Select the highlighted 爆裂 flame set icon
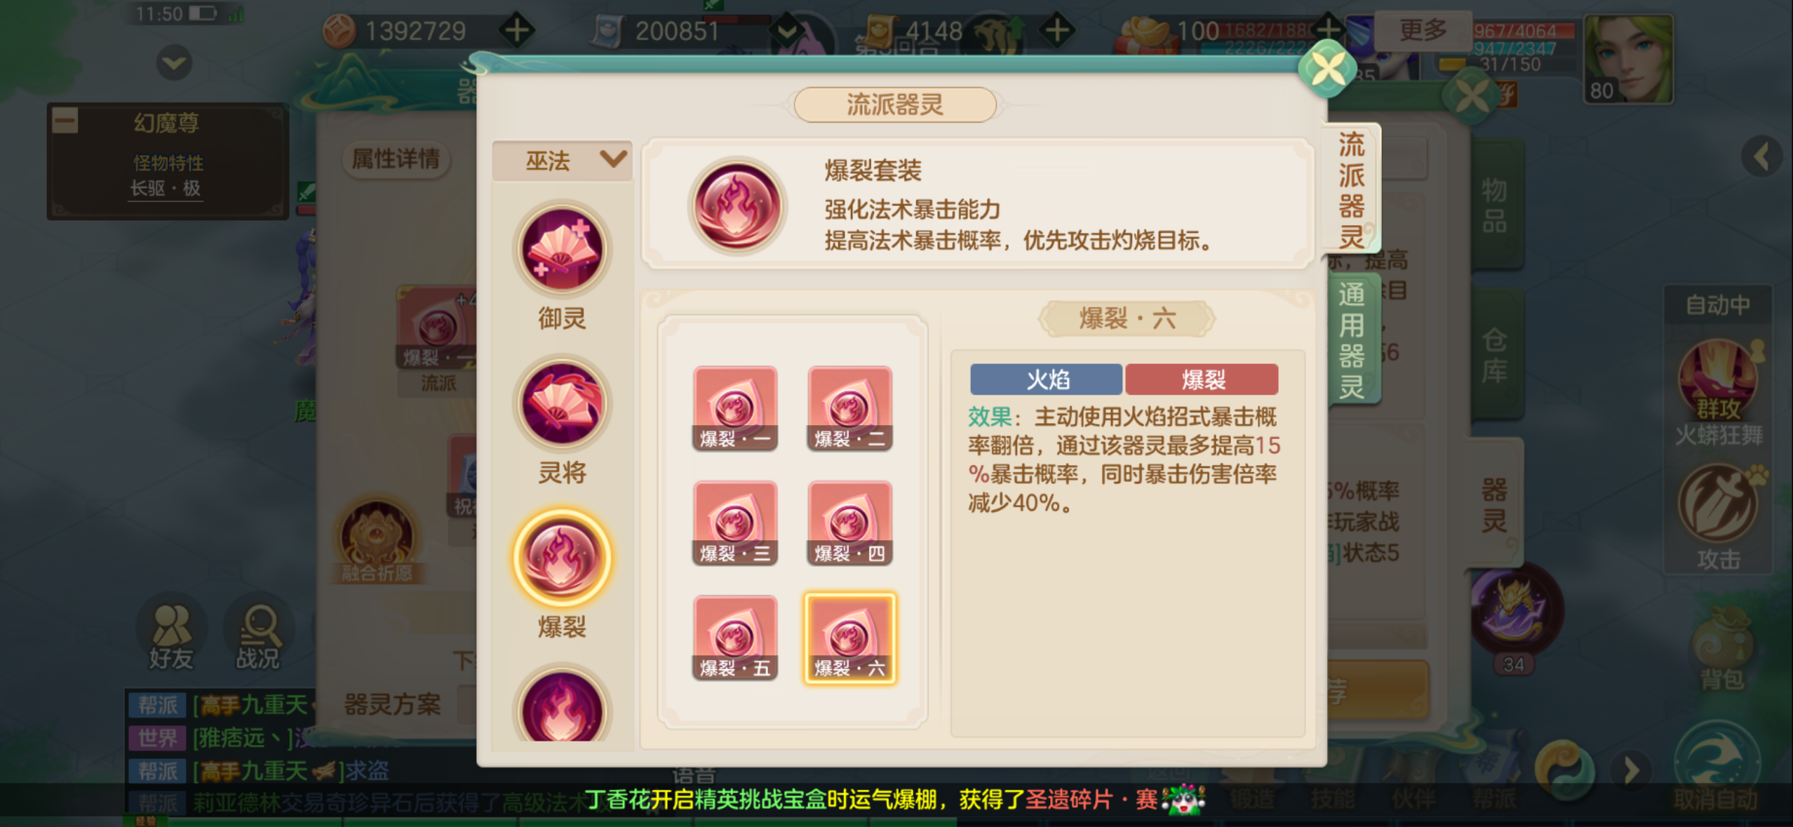 562,557
